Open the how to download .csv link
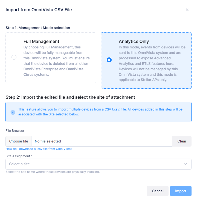The image size is (197, 201). [x=39, y=149]
